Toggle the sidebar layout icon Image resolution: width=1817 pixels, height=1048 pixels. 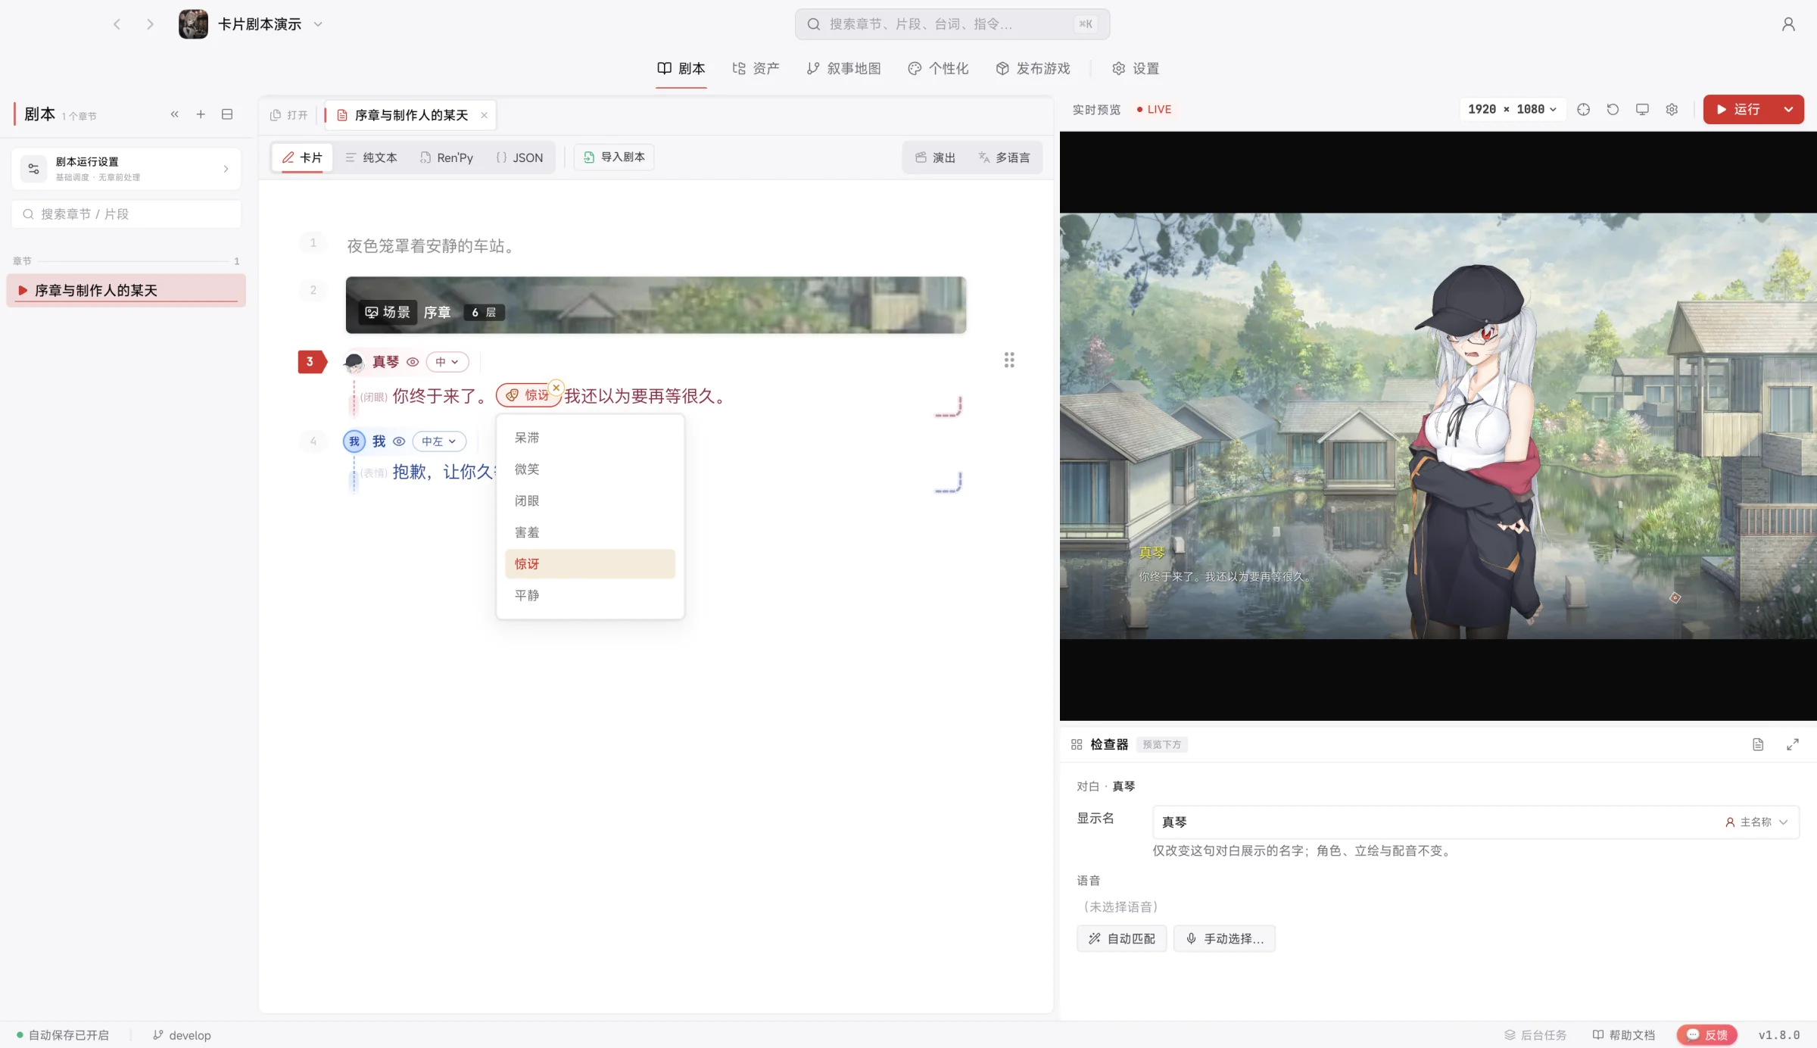227,114
